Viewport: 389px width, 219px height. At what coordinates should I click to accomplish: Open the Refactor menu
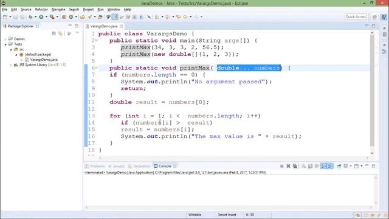click(41, 10)
